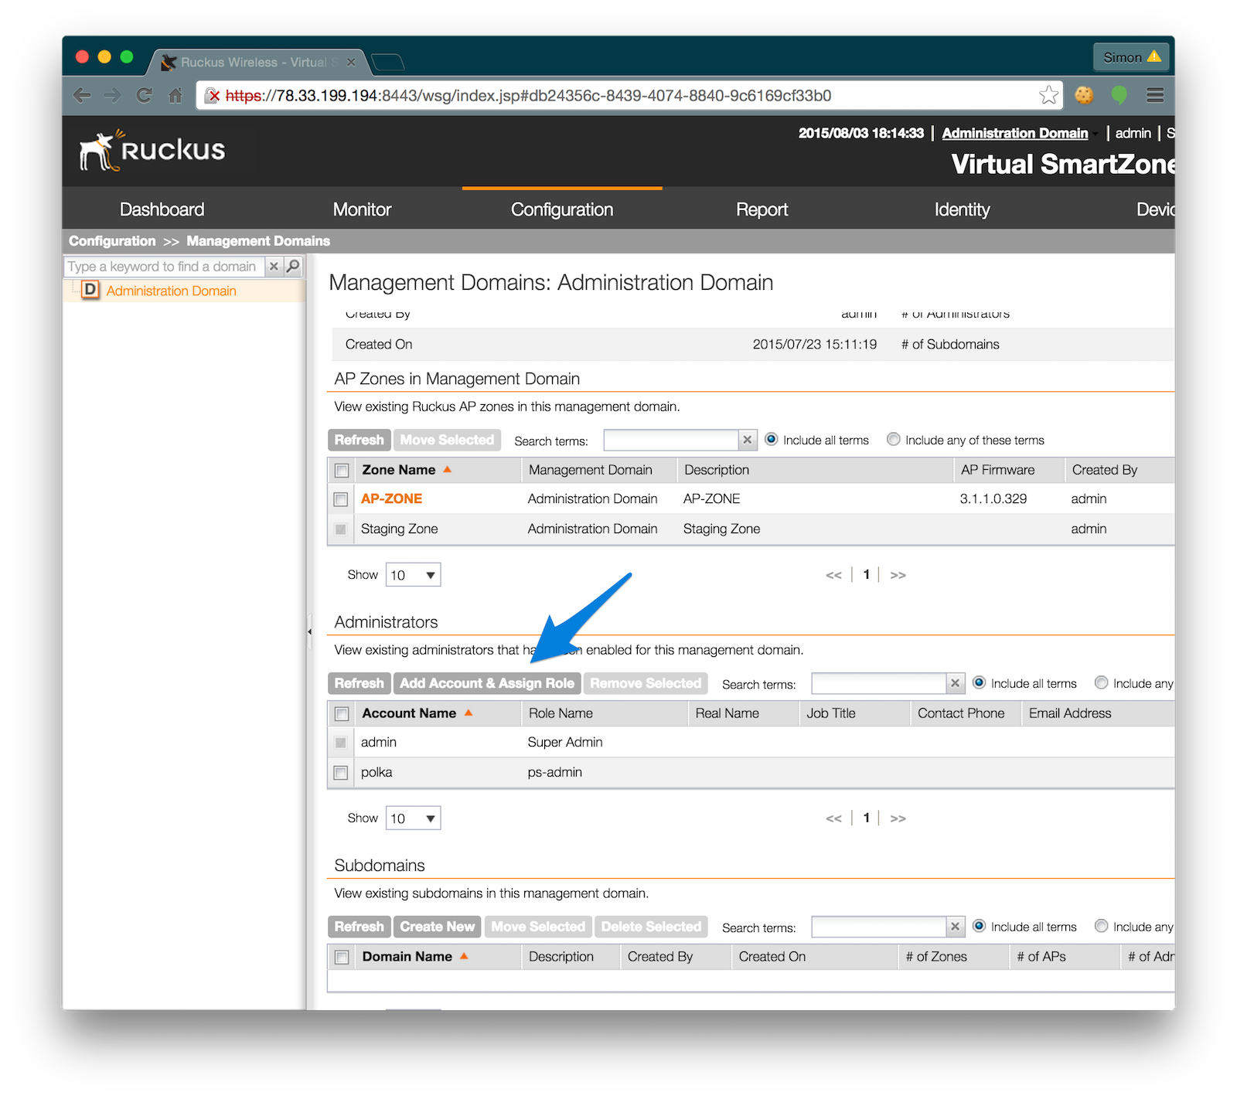
Task: Open the Monitor menu
Action: pyautogui.click(x=362, y=209)
